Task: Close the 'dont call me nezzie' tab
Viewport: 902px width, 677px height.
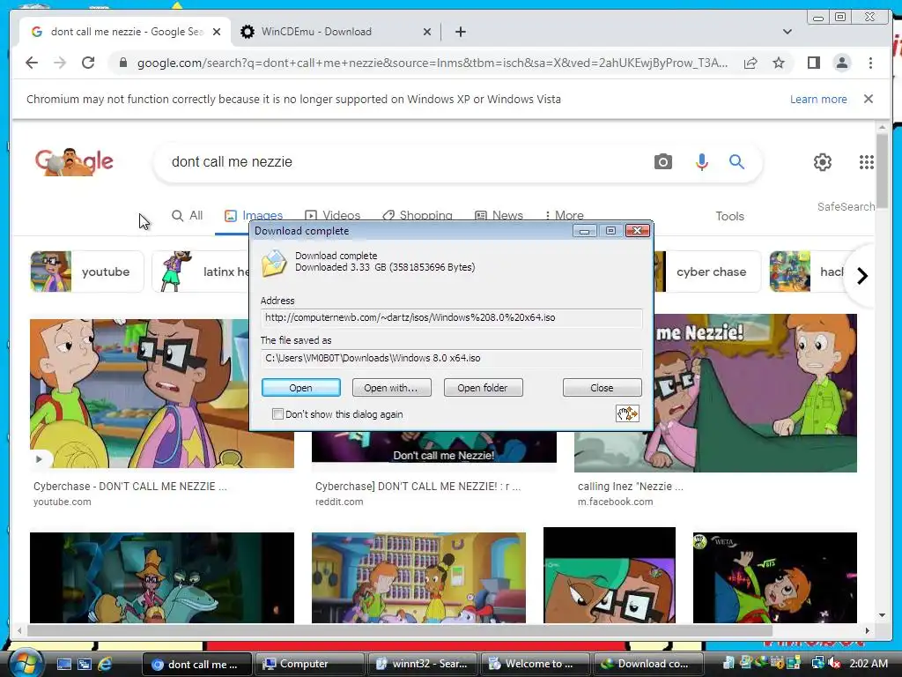Action: pyautogui.click(x=217, y=32)
